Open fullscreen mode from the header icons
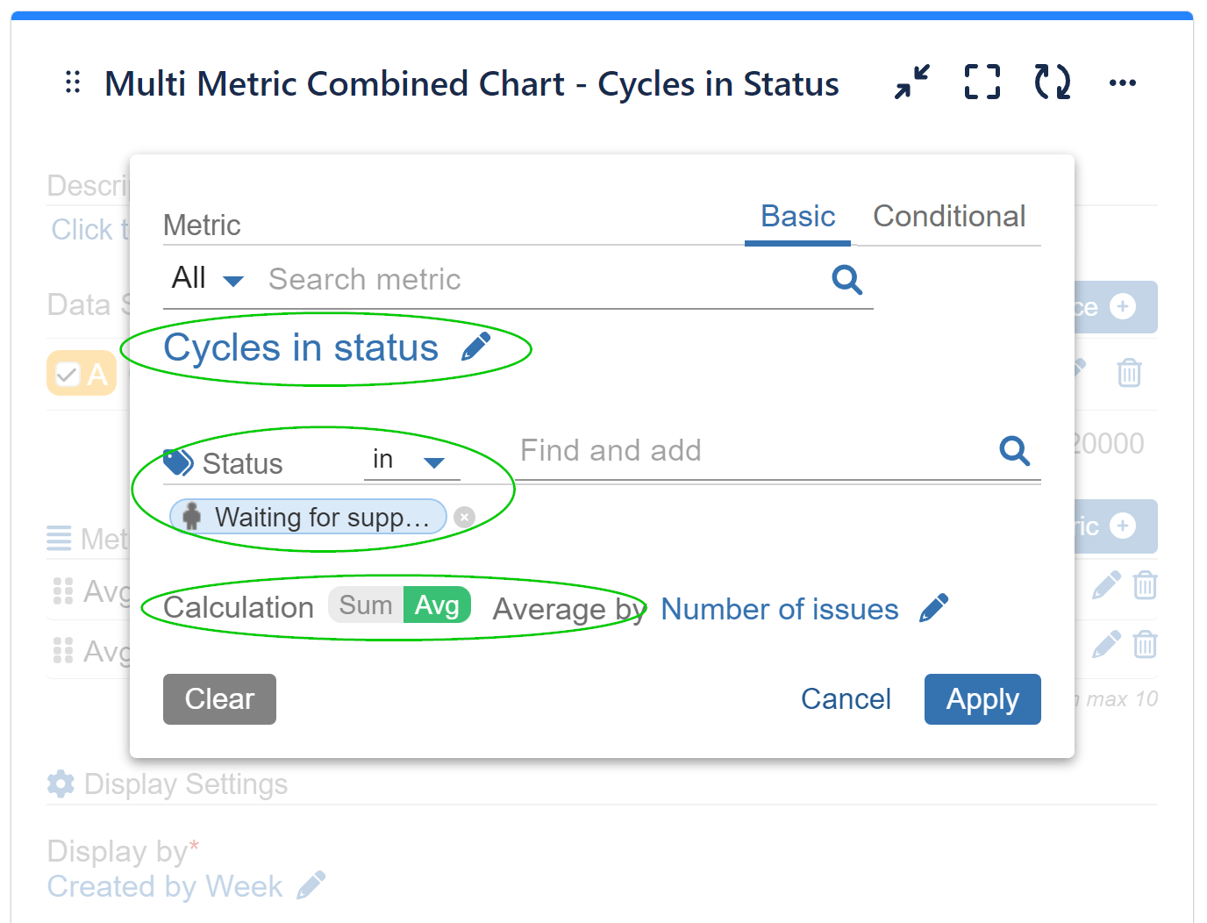The image size is (1207, 923). click(981, 82)
